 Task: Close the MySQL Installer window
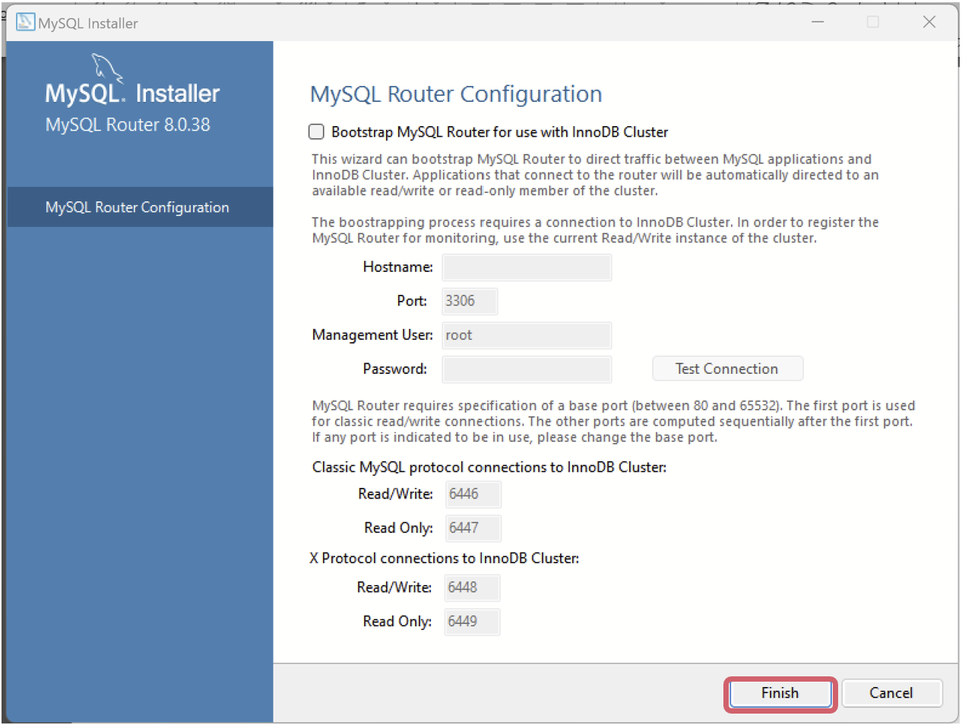(929, 22)
